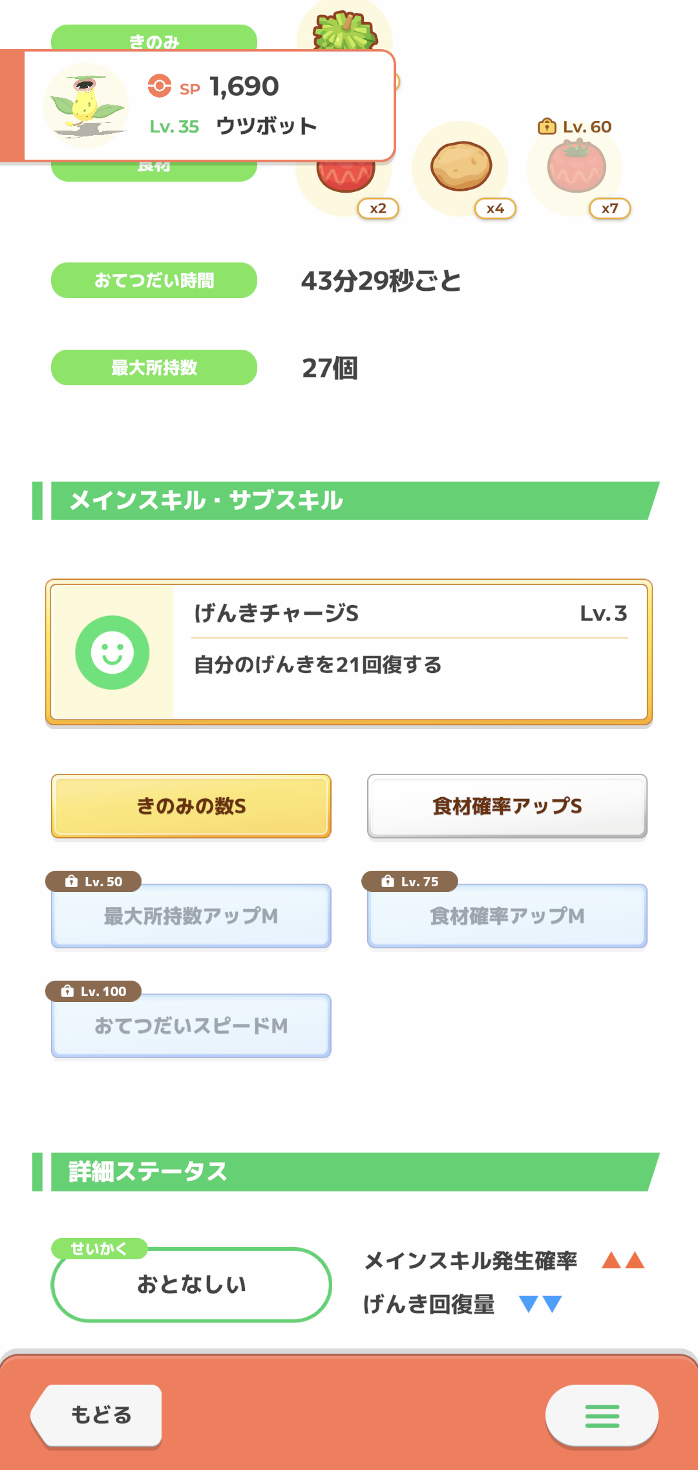Tap the locked おてつだいスピードM sub skill
The height and width of the screenshot is (1470, 698).
191,1025
